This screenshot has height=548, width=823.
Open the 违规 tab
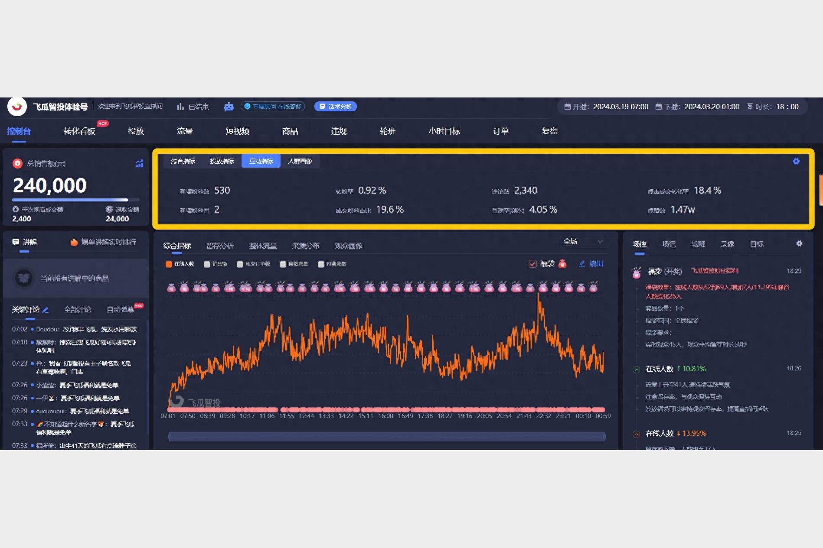pyautogui.click(x=339, y=131)
